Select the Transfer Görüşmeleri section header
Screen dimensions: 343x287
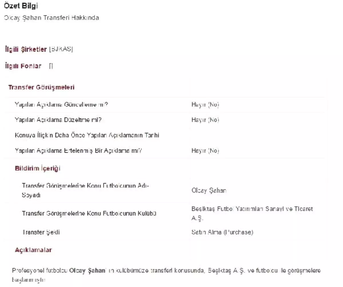pos(41,87)
